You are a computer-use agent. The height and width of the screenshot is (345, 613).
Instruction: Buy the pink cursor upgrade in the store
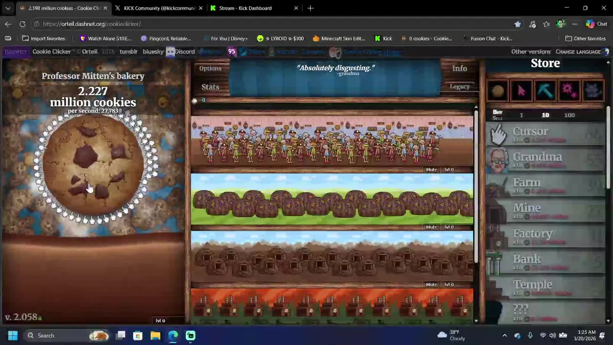tap(522, 91)
